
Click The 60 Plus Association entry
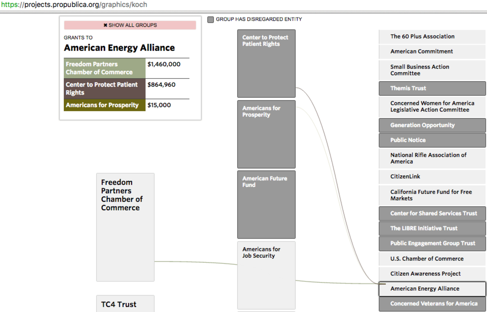click(432, 37)
